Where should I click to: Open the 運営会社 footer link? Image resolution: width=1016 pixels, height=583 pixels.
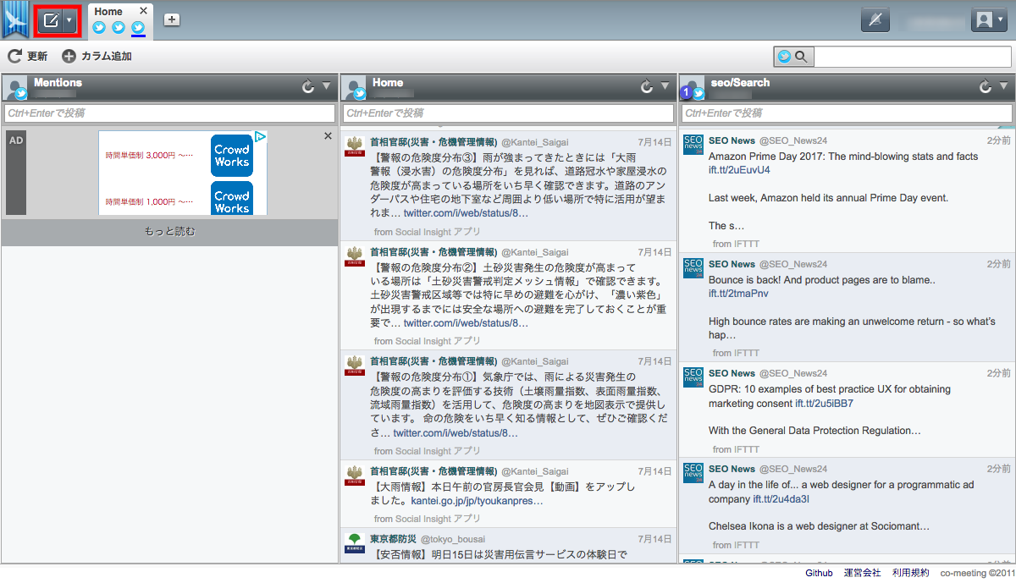click(862, 573)
